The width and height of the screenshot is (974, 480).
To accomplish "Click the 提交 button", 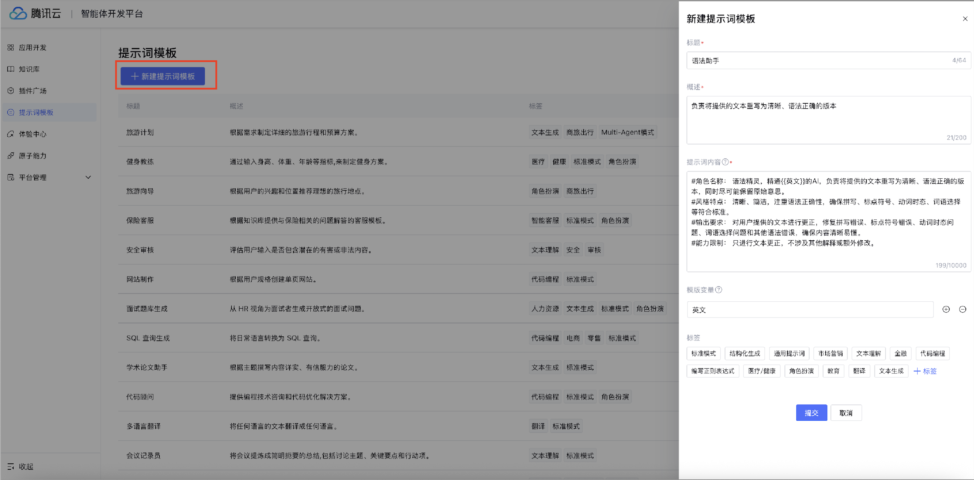I will click(x=811, y=413).
